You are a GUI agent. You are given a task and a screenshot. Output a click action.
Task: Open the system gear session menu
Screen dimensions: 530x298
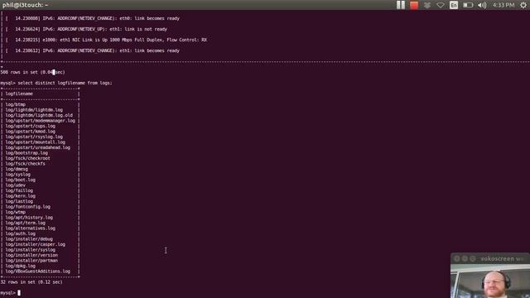523,5
